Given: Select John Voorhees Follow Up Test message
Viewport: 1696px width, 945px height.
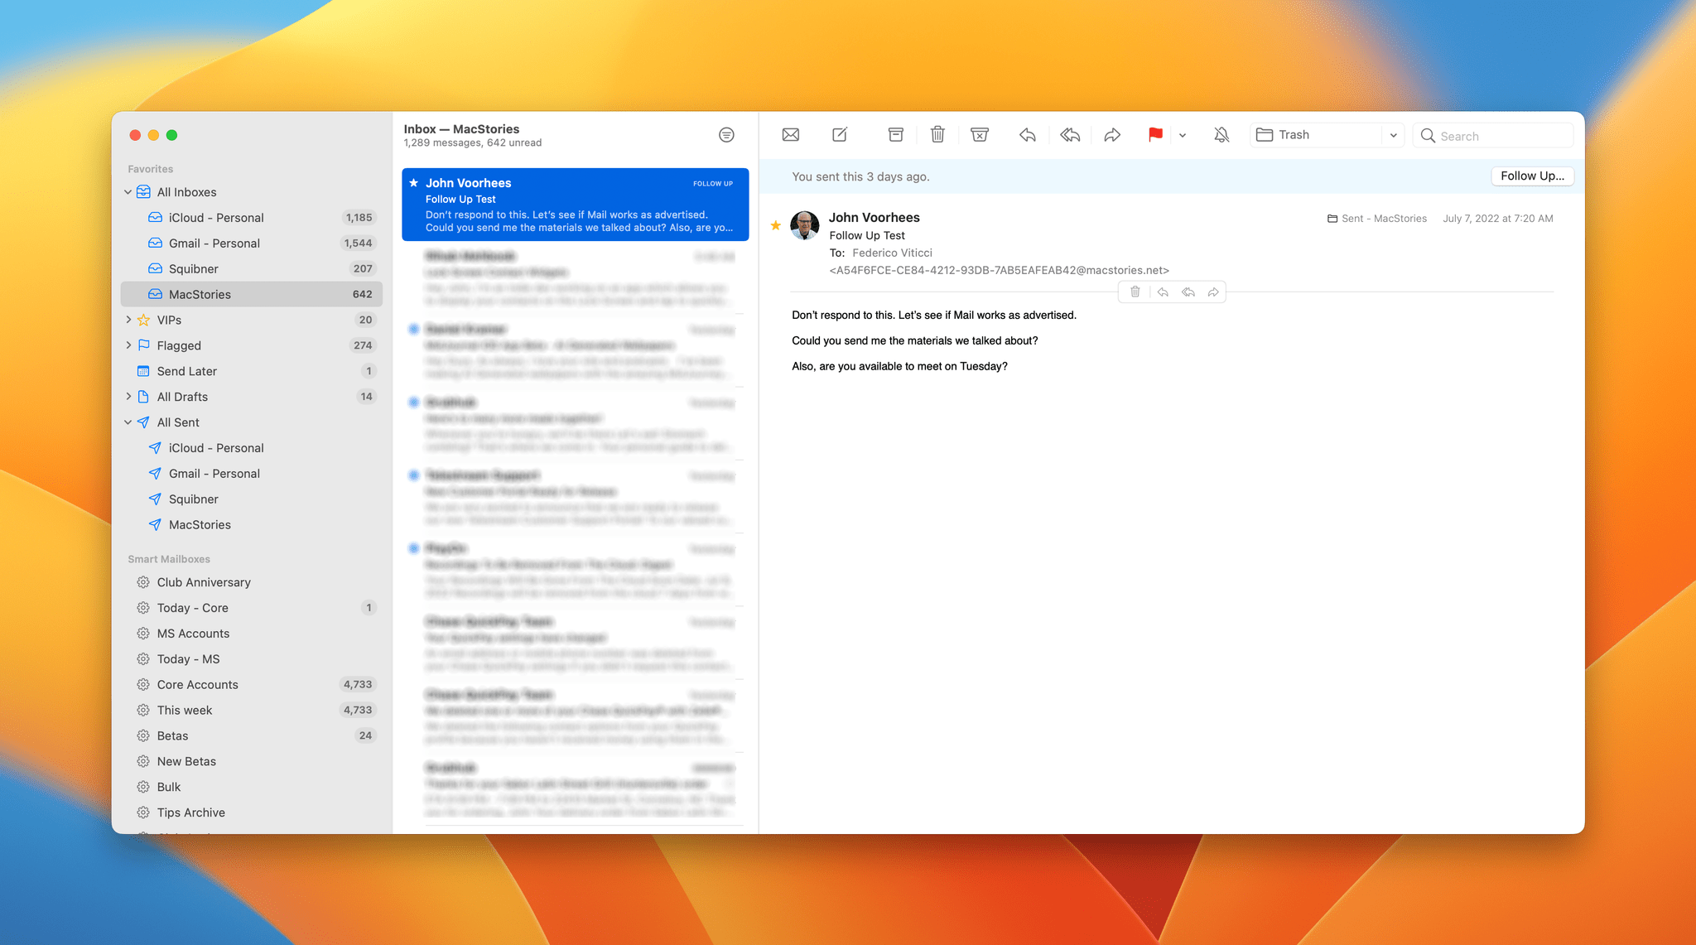Looking at the screenshot, I should (x=576, y=205).
